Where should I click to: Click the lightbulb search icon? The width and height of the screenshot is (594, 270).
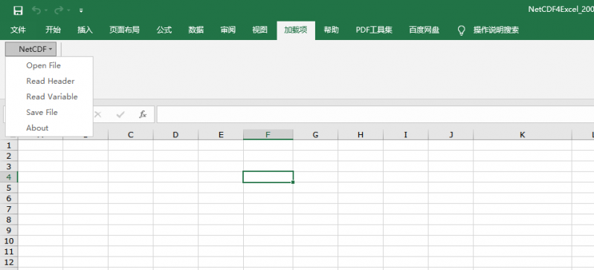[461, 30]
